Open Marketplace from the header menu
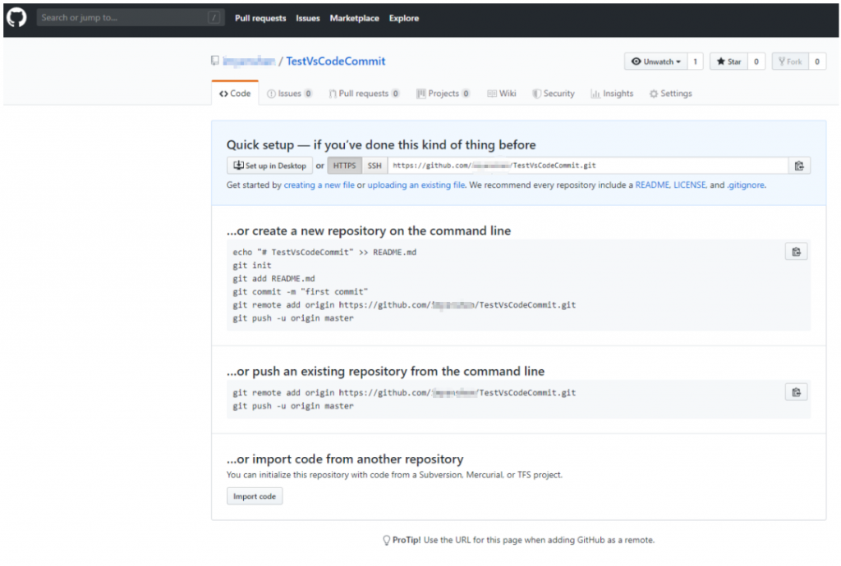Screen dimensions: 841x566 point(354,18)
